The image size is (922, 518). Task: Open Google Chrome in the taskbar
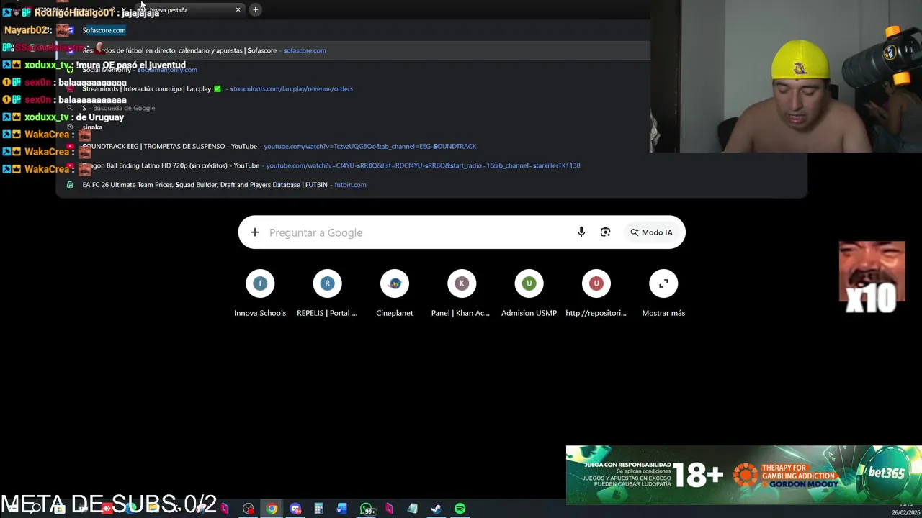[272, 509]
